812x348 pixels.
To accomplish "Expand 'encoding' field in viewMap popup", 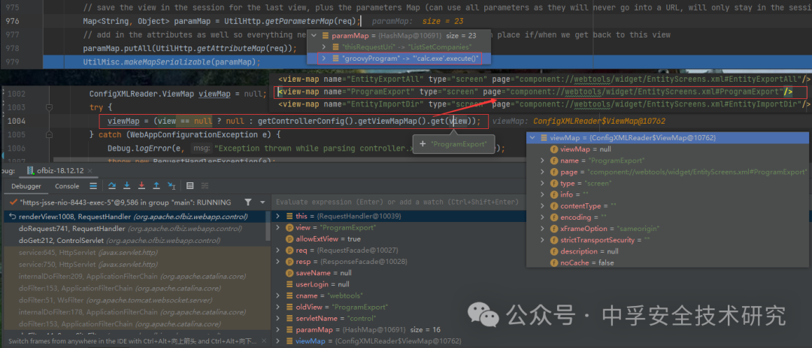I will [542, 217].
